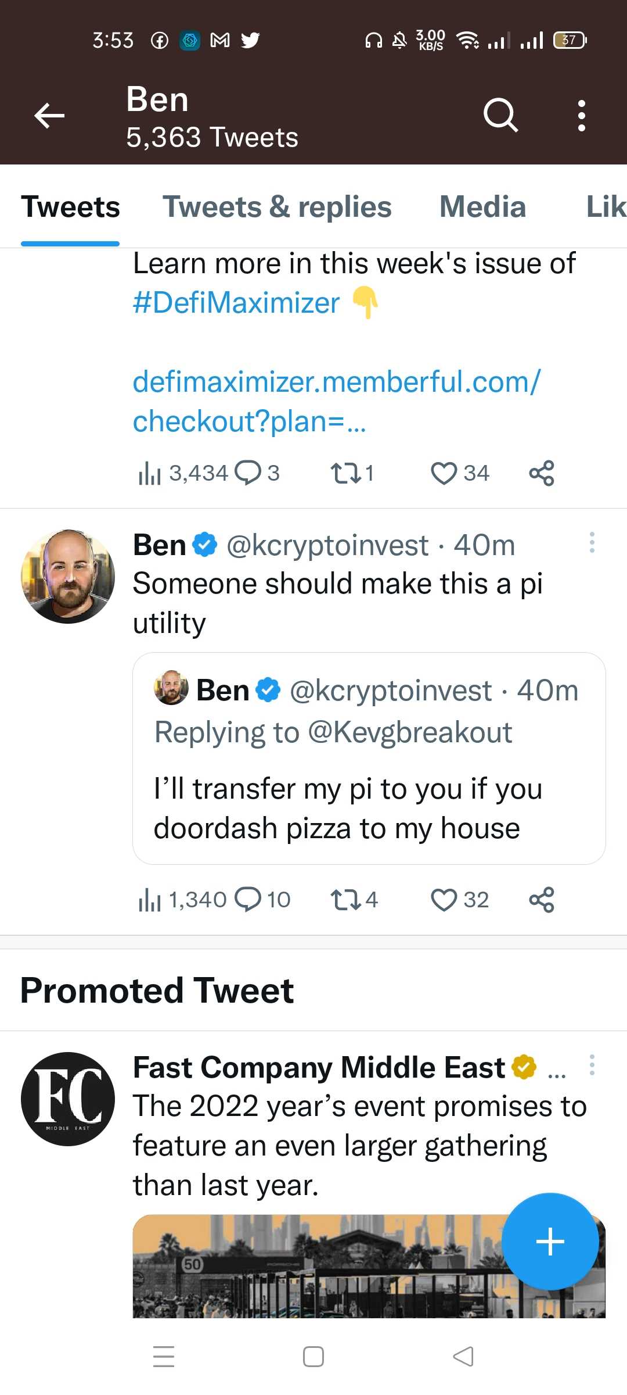This screenshot has height=1395, width=627.
Task: Open search on Ben's profile
Action: (500, 115)
